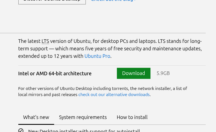Click the green Download button
216x132 pixels.
click(x=134, y=73)
